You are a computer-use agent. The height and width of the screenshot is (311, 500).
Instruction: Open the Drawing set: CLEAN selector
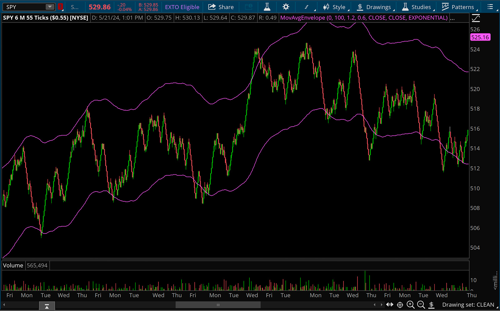point(468,305)
